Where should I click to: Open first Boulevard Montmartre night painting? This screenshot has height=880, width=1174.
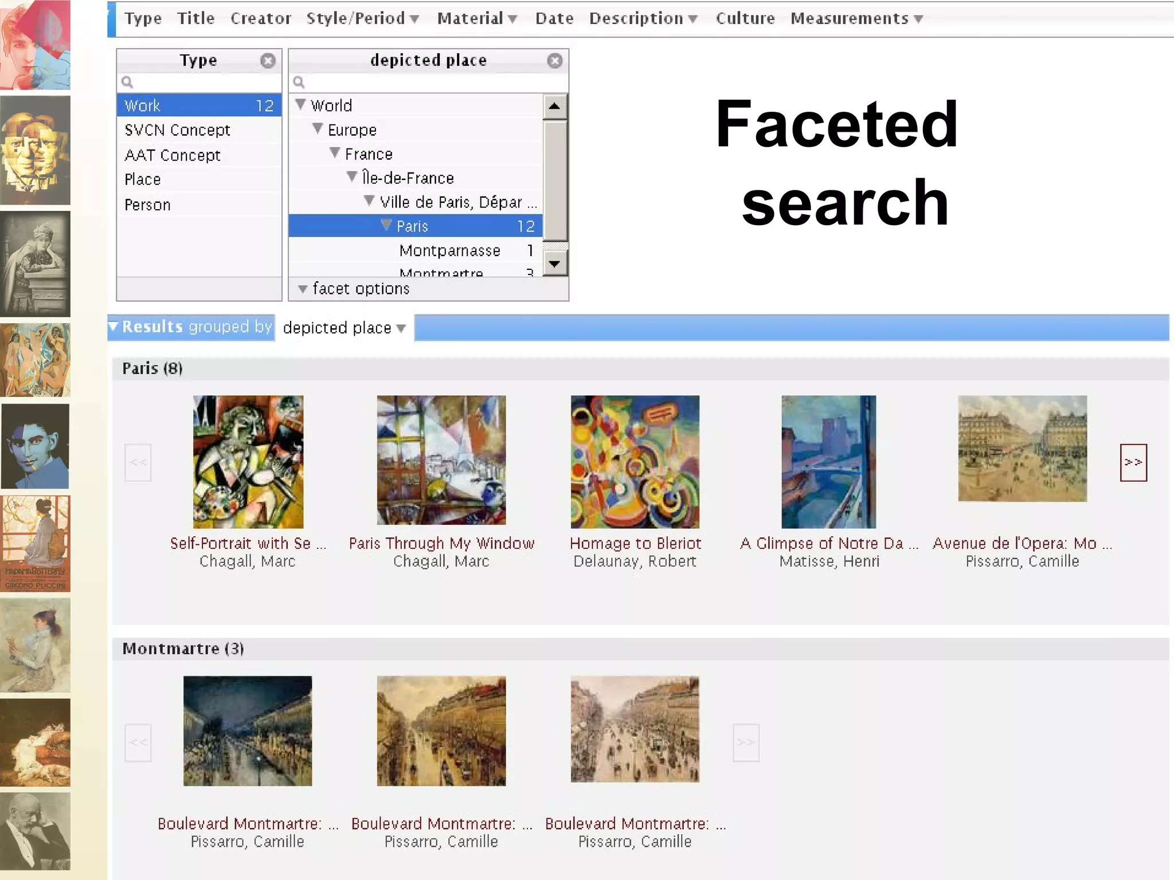tap(248, 730)
